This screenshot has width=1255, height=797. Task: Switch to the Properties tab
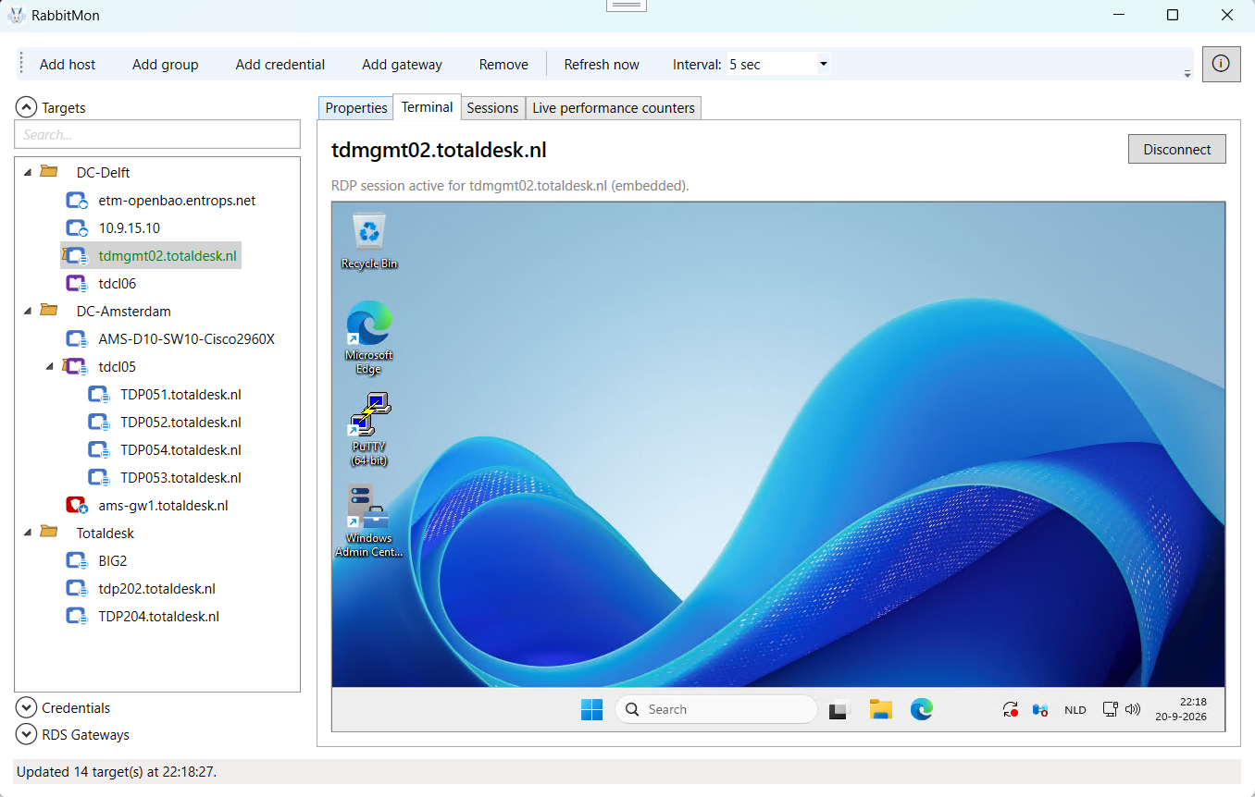(x=356, y=108)
